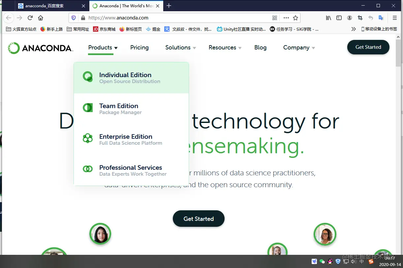This screenshot has width=403, height=268.
Task: Open the 京东商城 bookmark
Action: 104,29
